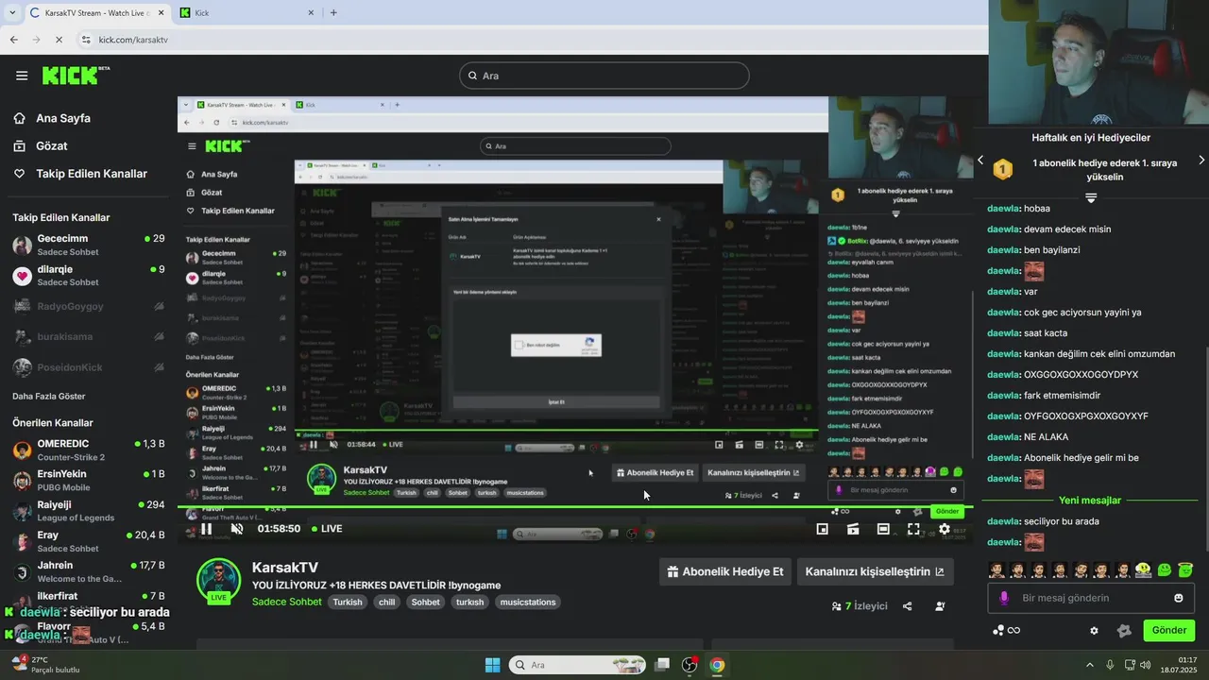Select the Turkish tag
1209x680 pixels.
[347, 602]
